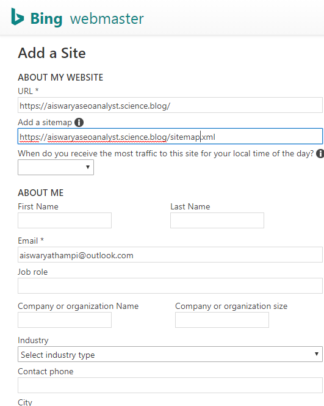Screen dimensions: 324x406
Task: Click into the Add a sitemap field
Action: click(x=170, y=137)
